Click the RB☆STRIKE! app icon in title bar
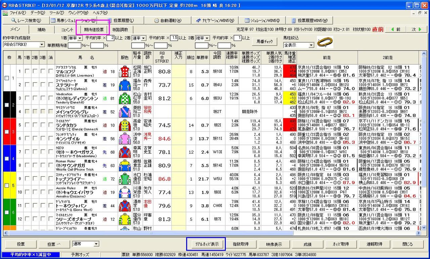The width and height of the screenshot is (430, 259). click(x=4, y=5)
